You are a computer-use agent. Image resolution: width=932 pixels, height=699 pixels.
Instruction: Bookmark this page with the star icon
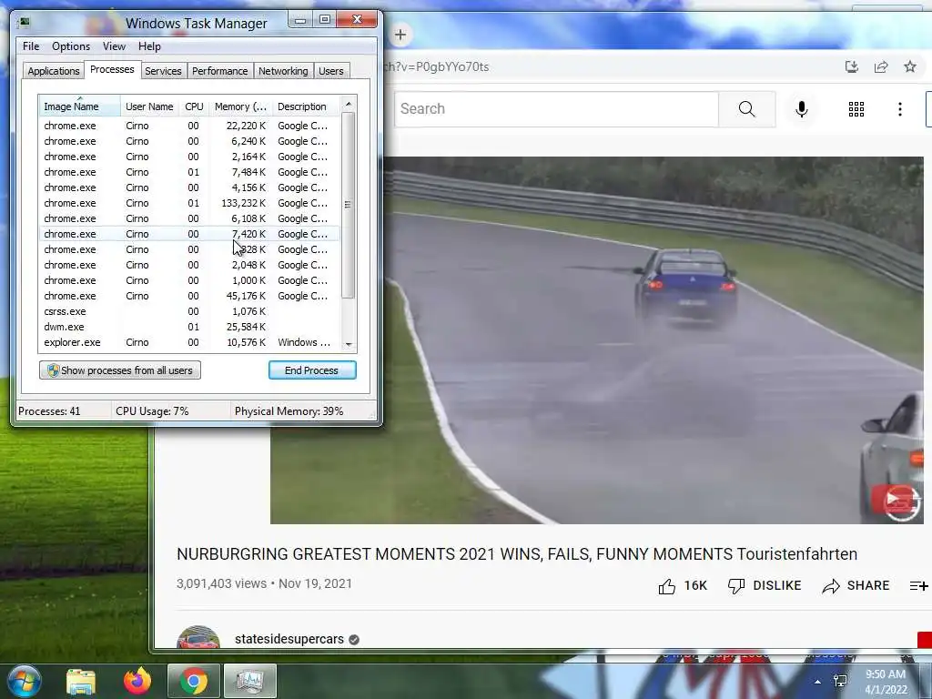click(x=910, y=66)
